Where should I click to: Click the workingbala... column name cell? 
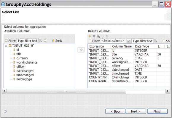(x=121, y=62)
